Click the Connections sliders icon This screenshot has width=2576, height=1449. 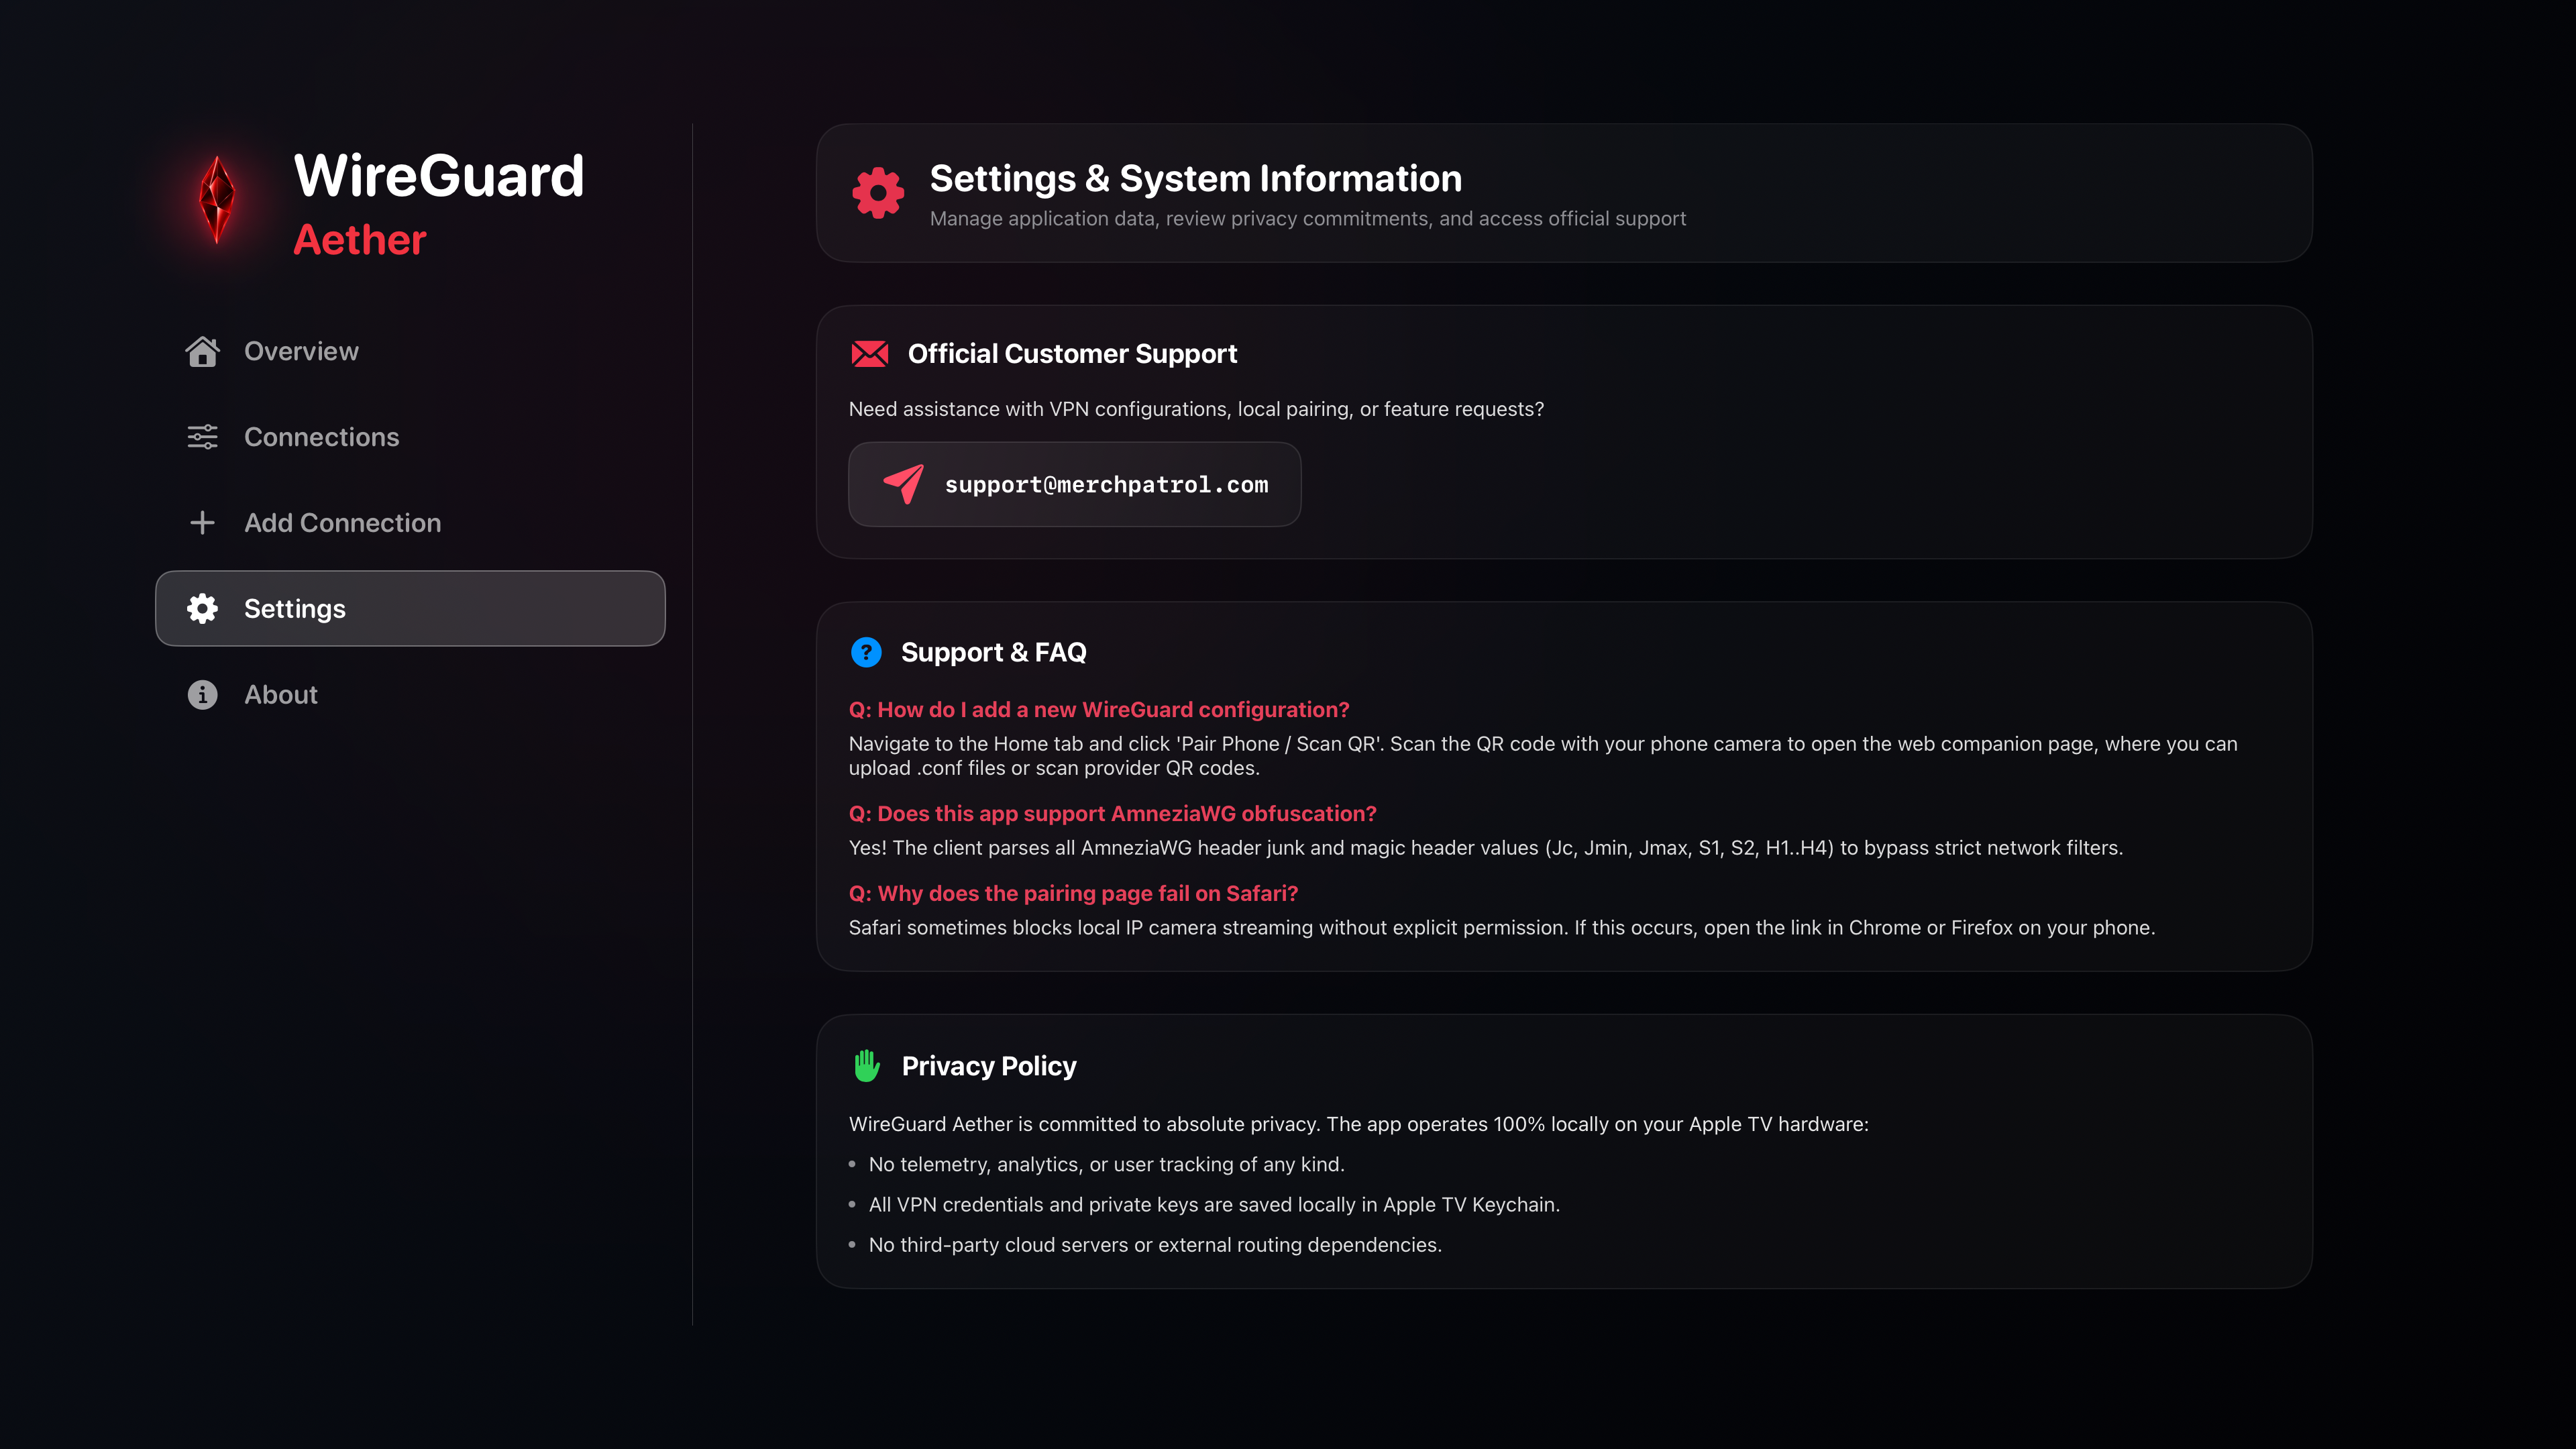point(202,437)
